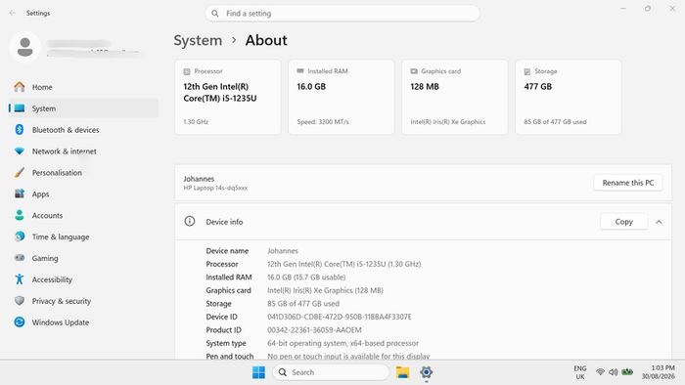Click the Gaming controller icon
The height and width of the screenshot is (385, 685).
click(x=20, y=258)
